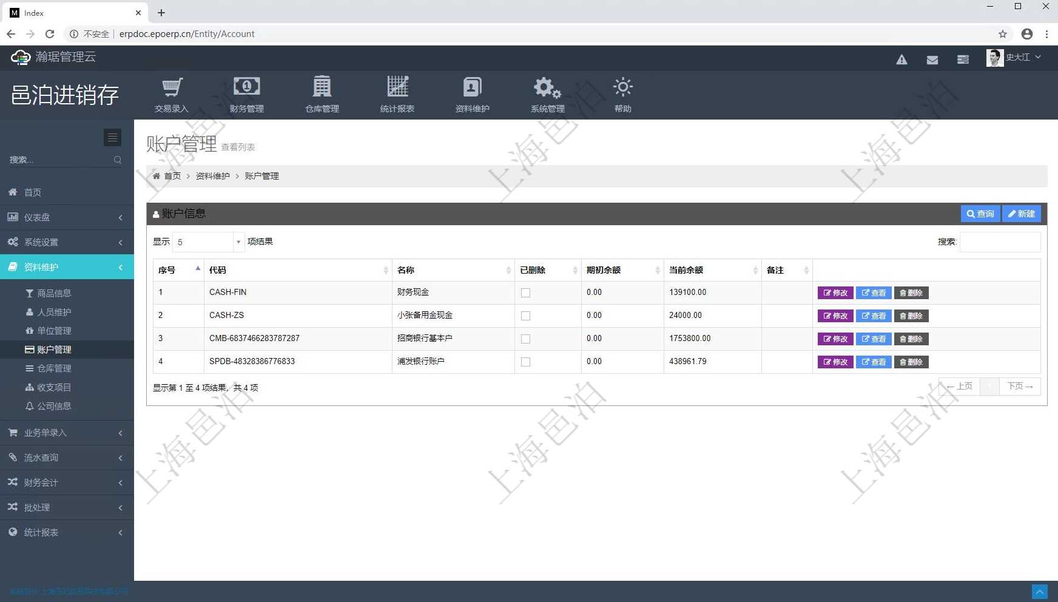Open the 仓库管理 building icon
This screenshot has height=602, width=1058.
[322, 88]
